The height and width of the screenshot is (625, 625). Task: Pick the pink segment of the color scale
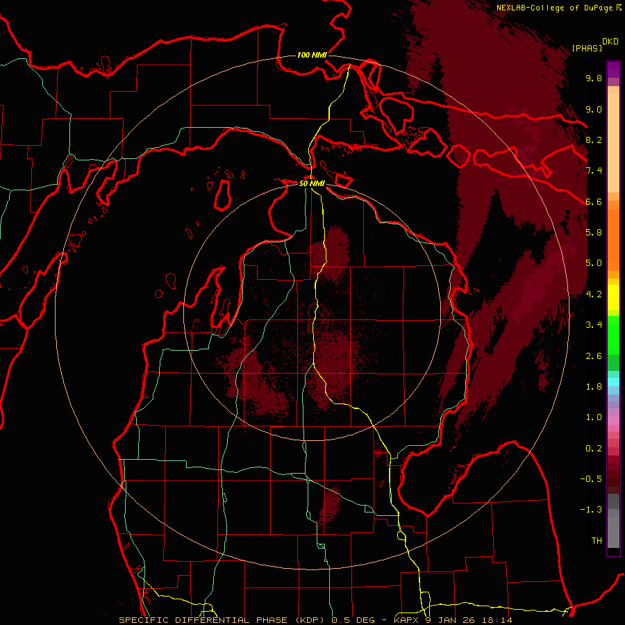coord(613,421)
